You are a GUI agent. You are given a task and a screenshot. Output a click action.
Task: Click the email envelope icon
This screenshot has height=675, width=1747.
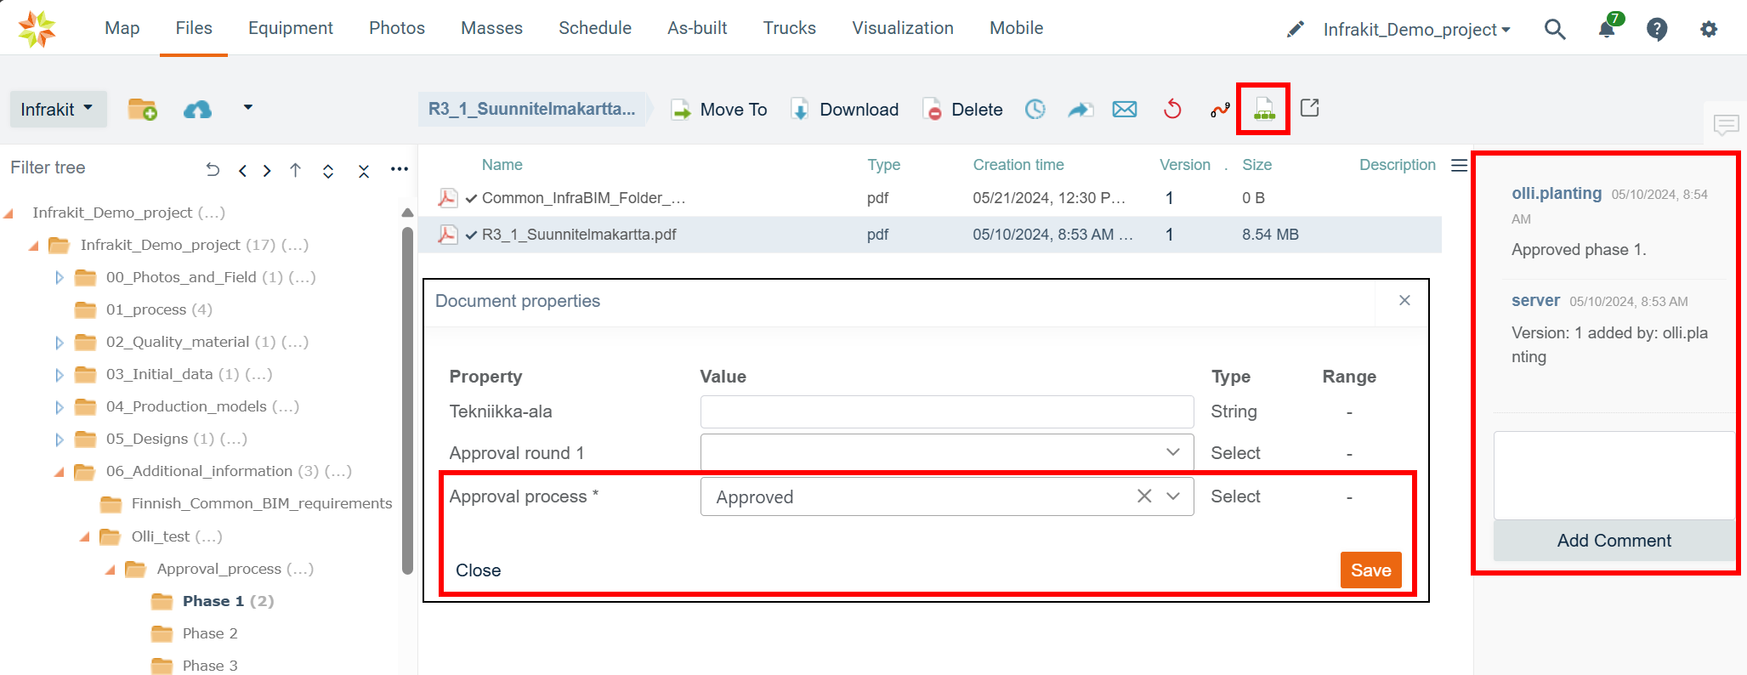click(x=1125, y=110)
